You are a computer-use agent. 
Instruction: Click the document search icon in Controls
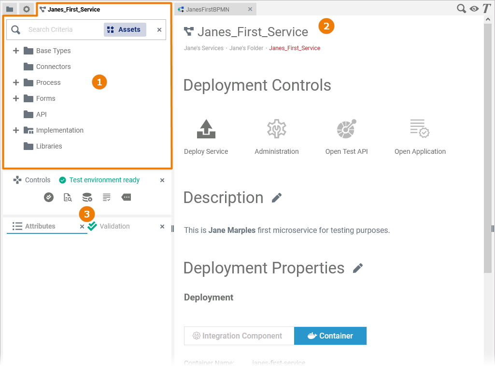click(68, 197)
